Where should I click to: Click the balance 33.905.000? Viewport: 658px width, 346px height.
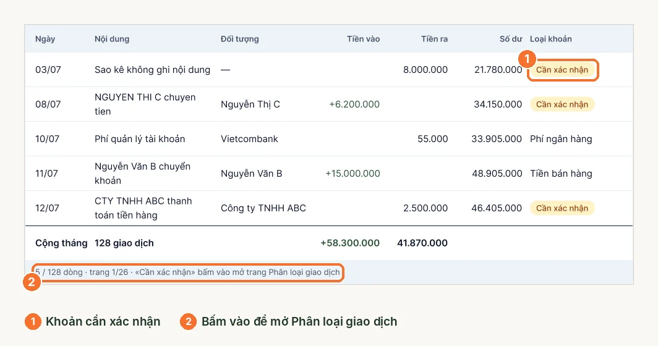pos(497,139)
